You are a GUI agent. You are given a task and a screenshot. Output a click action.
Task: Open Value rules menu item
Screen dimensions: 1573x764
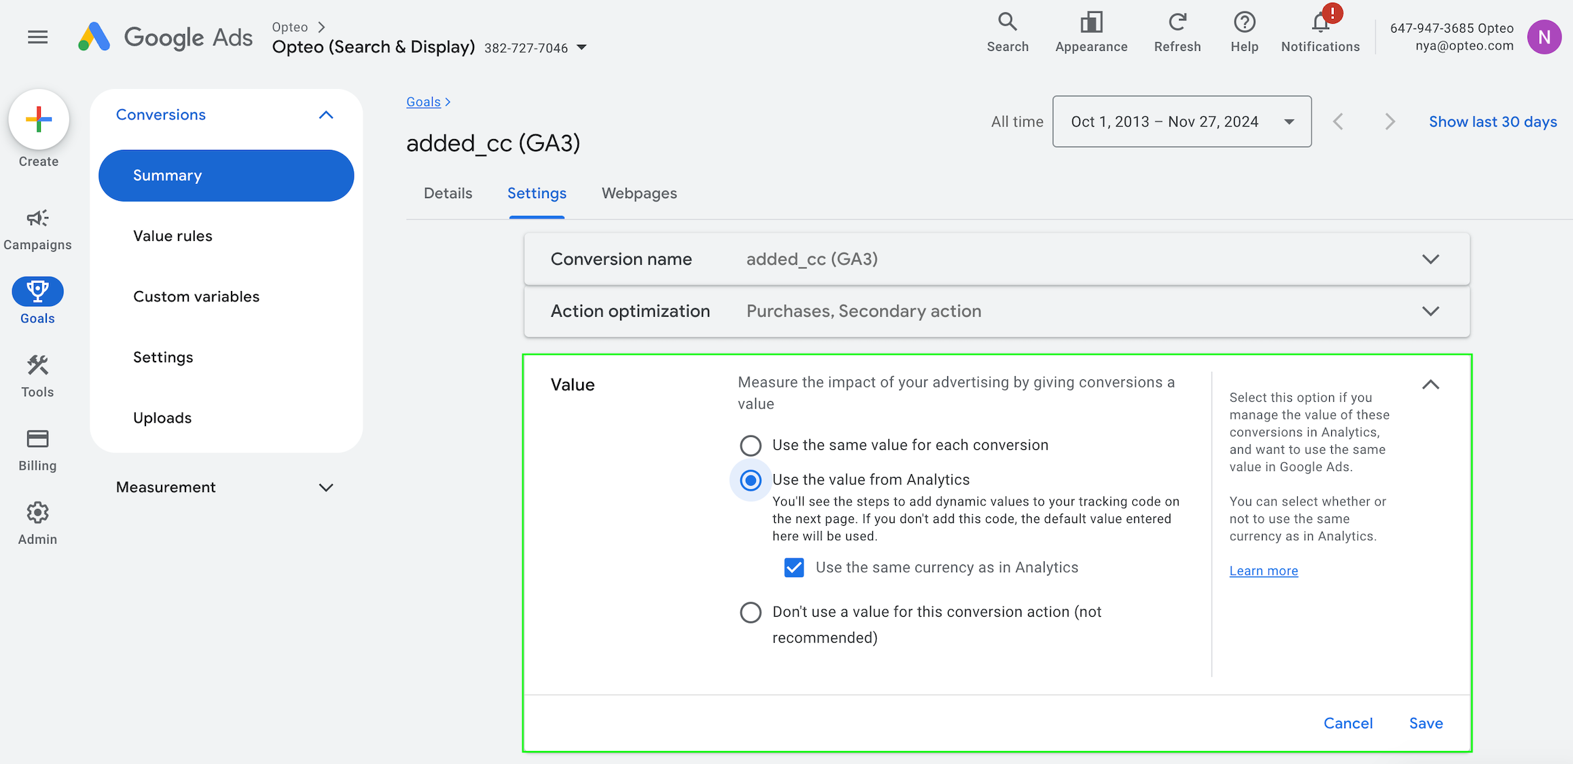(x=173, y=236)
